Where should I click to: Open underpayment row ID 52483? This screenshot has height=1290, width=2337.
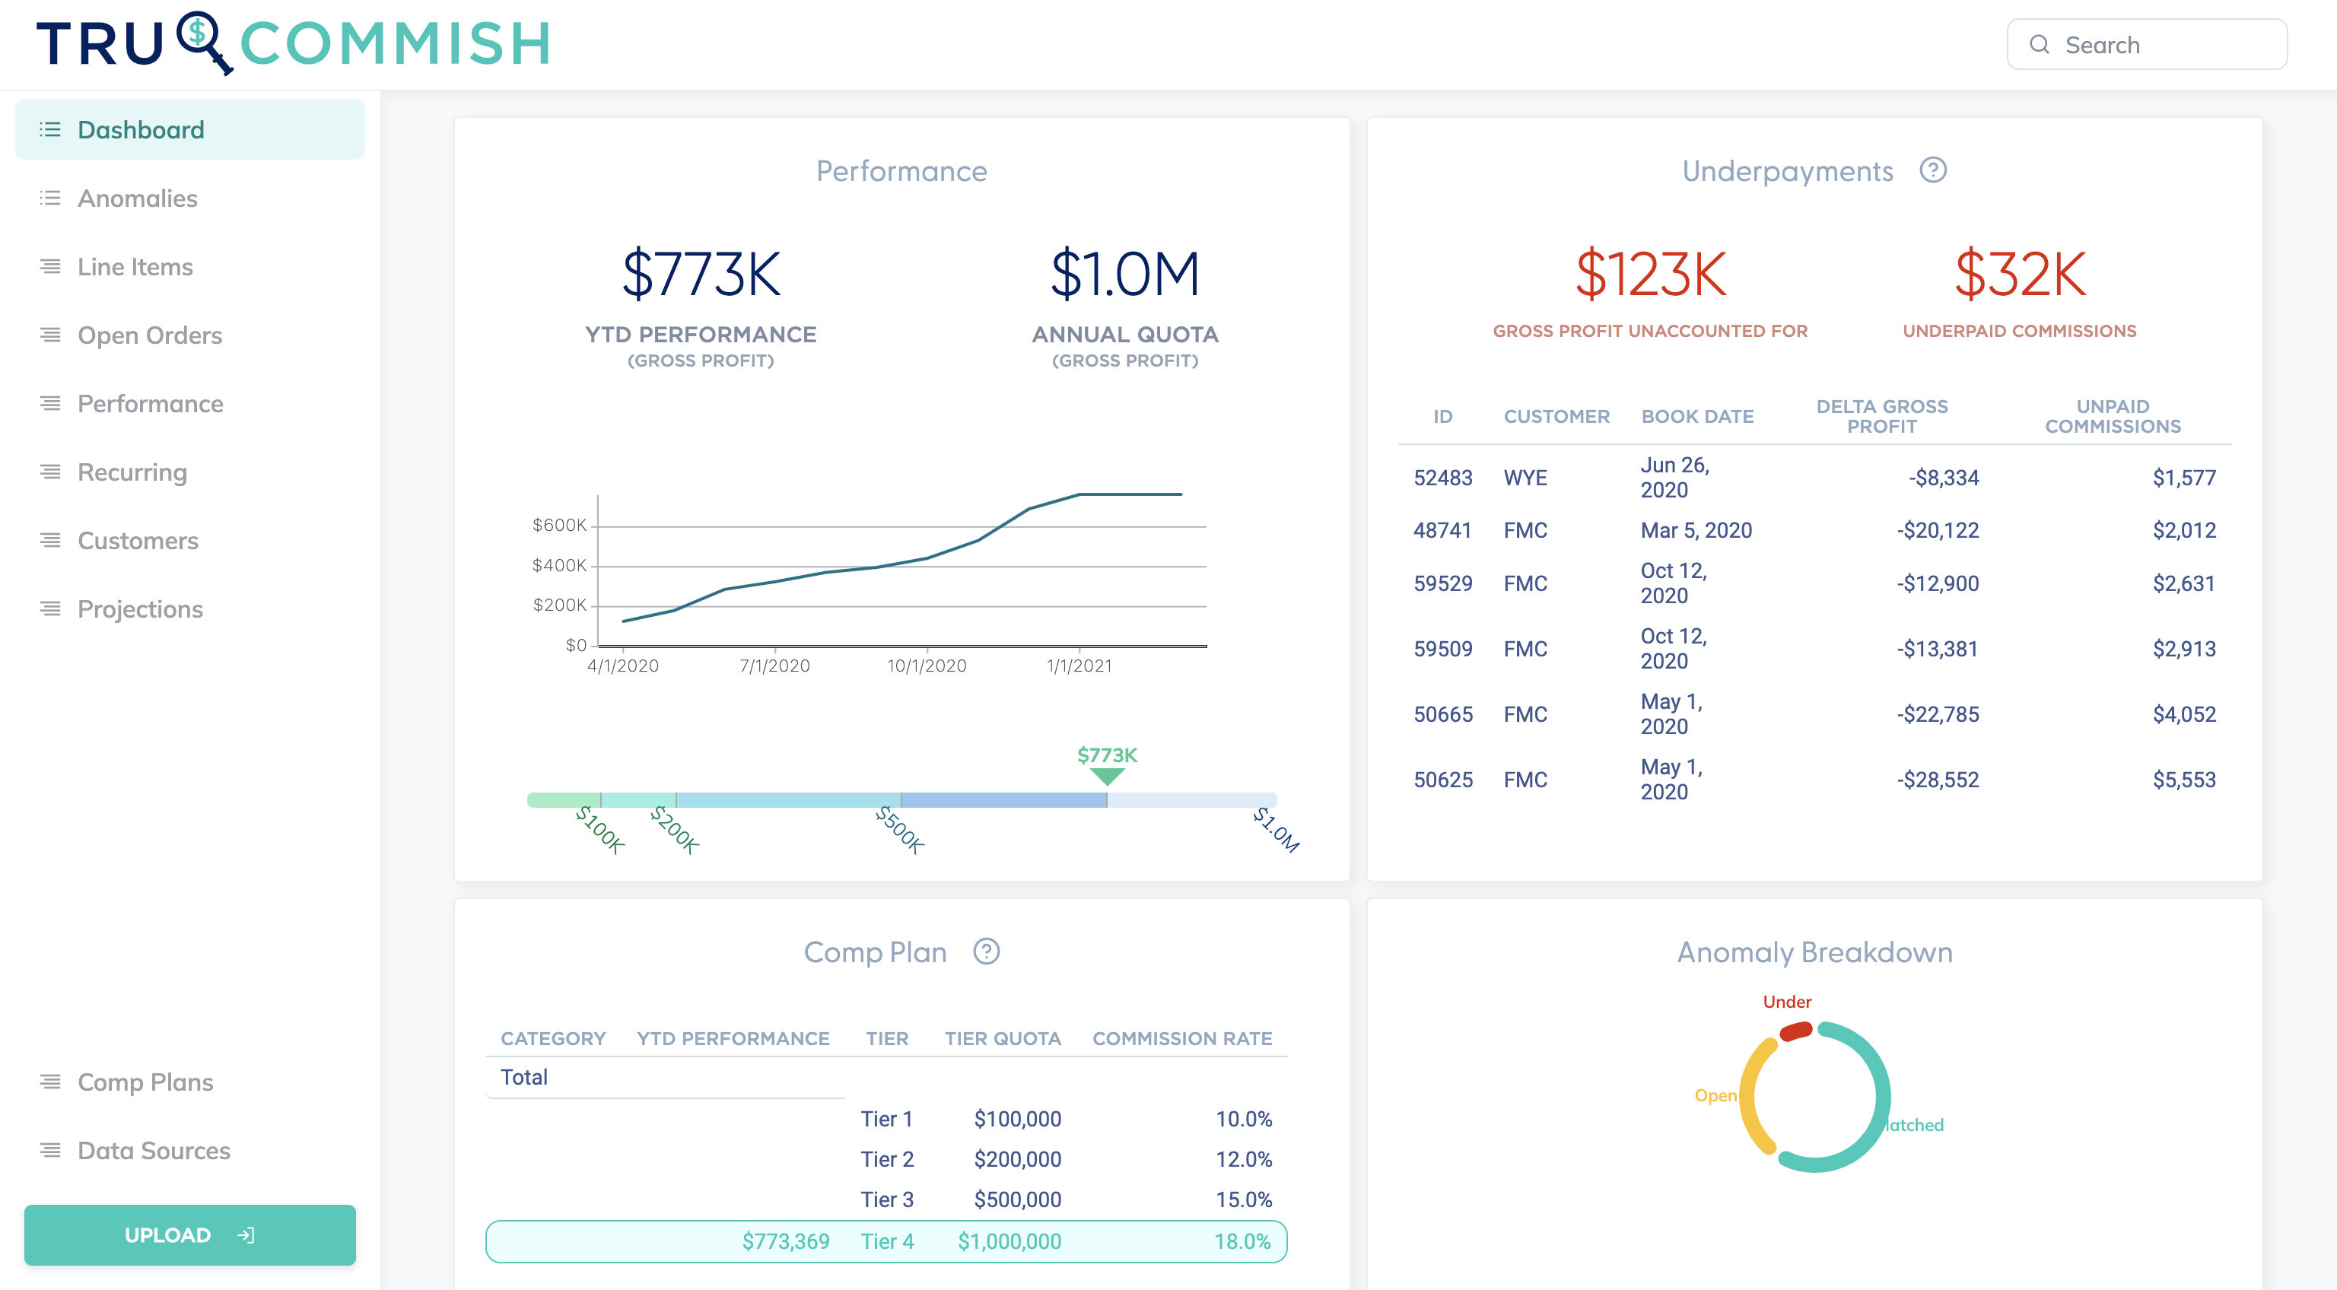pos(1442,478)
